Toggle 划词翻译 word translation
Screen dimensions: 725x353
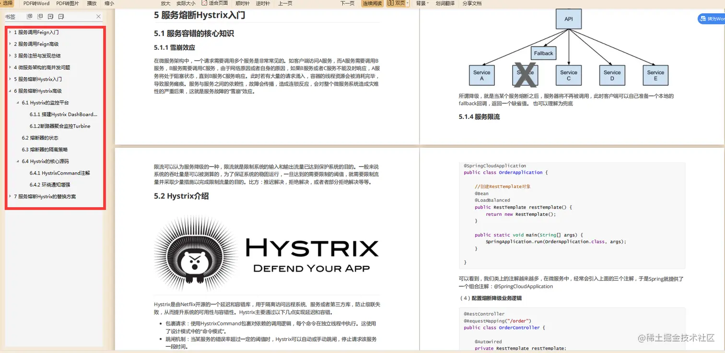[445, 3]
